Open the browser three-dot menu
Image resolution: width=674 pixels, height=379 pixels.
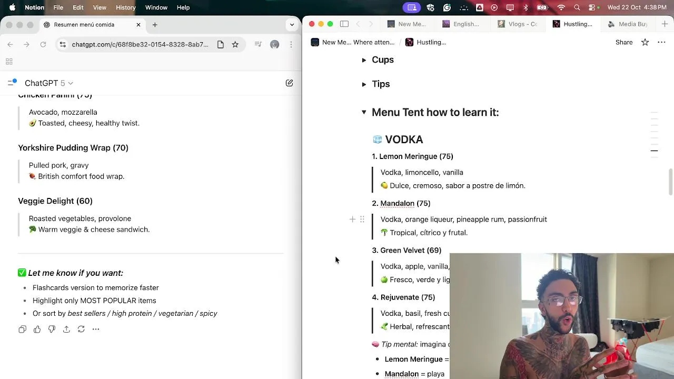[x=291, y=45]
